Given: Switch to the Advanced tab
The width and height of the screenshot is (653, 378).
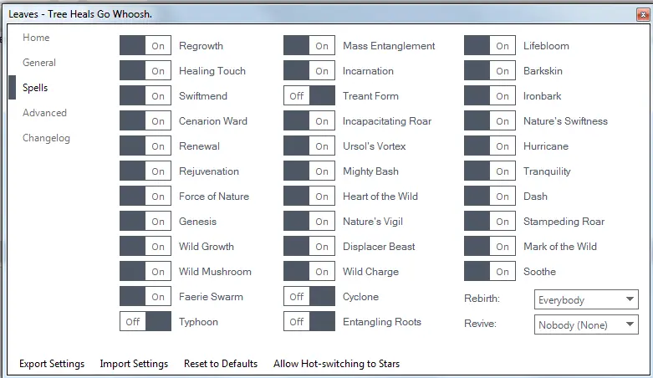Looking at the screenshot, I should click(x=44, y=113).
